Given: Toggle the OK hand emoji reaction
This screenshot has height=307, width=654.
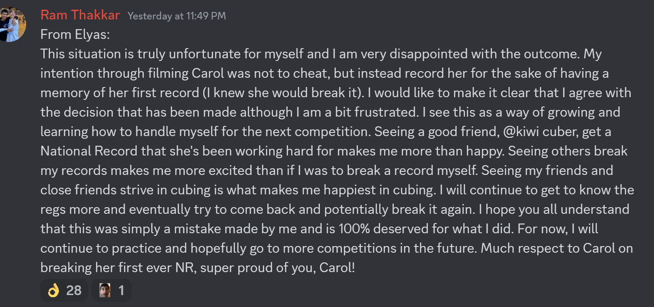Looking at the screenshot, I should (x=64, y=290).
